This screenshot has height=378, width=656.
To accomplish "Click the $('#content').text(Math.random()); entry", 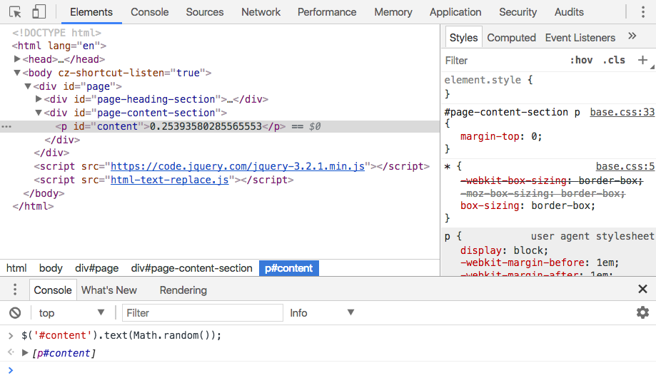I will pos(121,335).
